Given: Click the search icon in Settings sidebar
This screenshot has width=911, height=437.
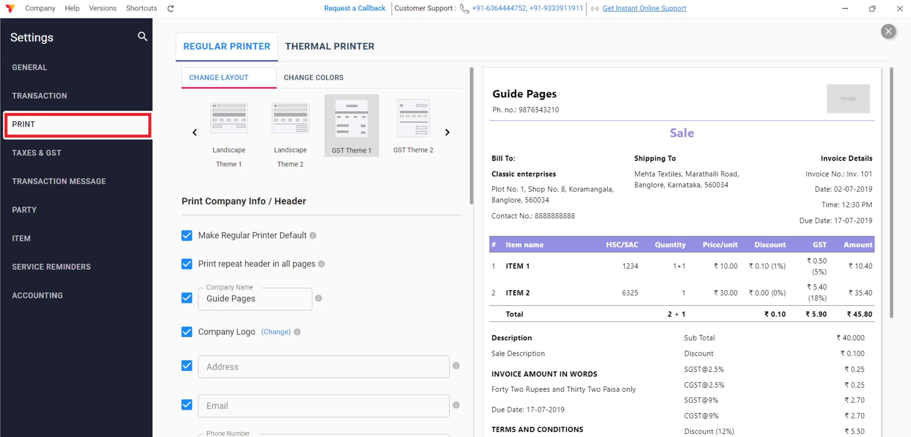Looking at the screenshot, I should (142, 36).
